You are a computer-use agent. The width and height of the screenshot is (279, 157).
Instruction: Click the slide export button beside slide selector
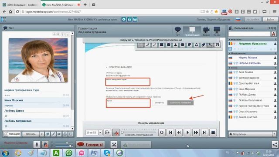click(x=107, y=133)
